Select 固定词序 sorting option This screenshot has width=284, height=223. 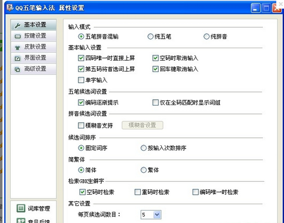pos(81,148)
